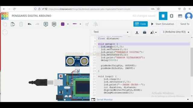Undo the last action
This screenshot has width=193, height=108.
[30, 24]
